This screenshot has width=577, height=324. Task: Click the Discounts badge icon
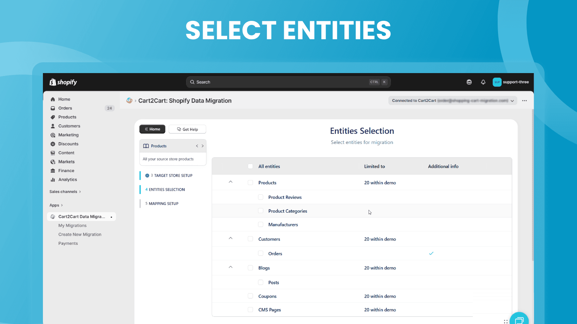(x=53, y=144)
